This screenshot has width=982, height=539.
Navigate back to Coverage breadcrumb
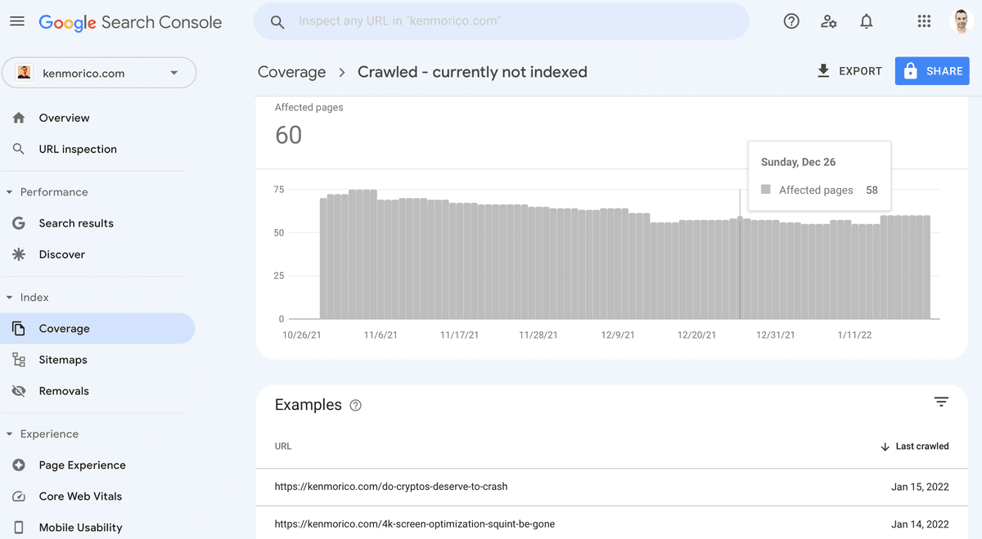(291, 72)
